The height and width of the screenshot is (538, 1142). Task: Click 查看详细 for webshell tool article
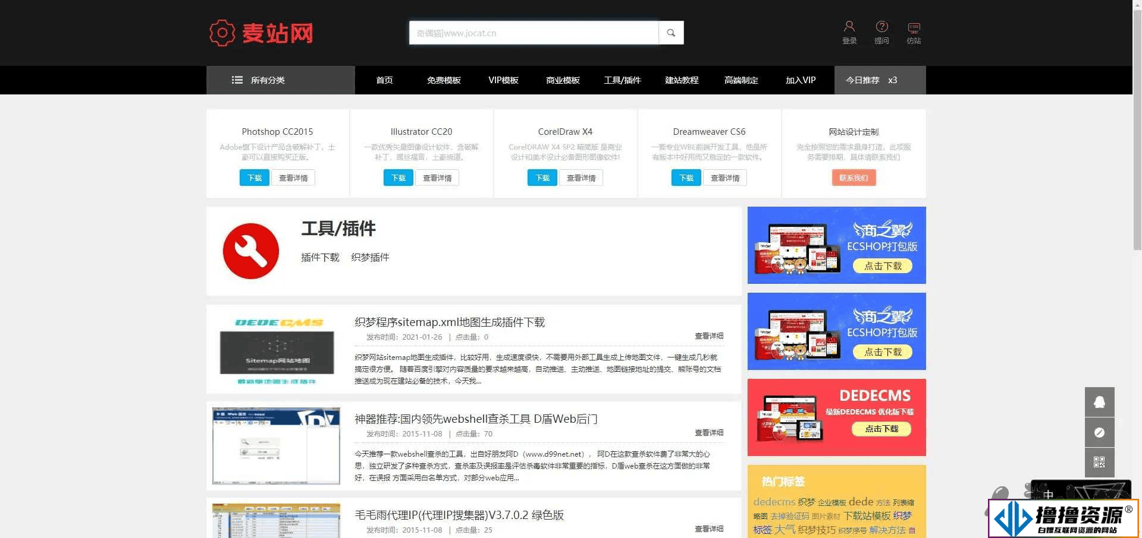[709, 433]
